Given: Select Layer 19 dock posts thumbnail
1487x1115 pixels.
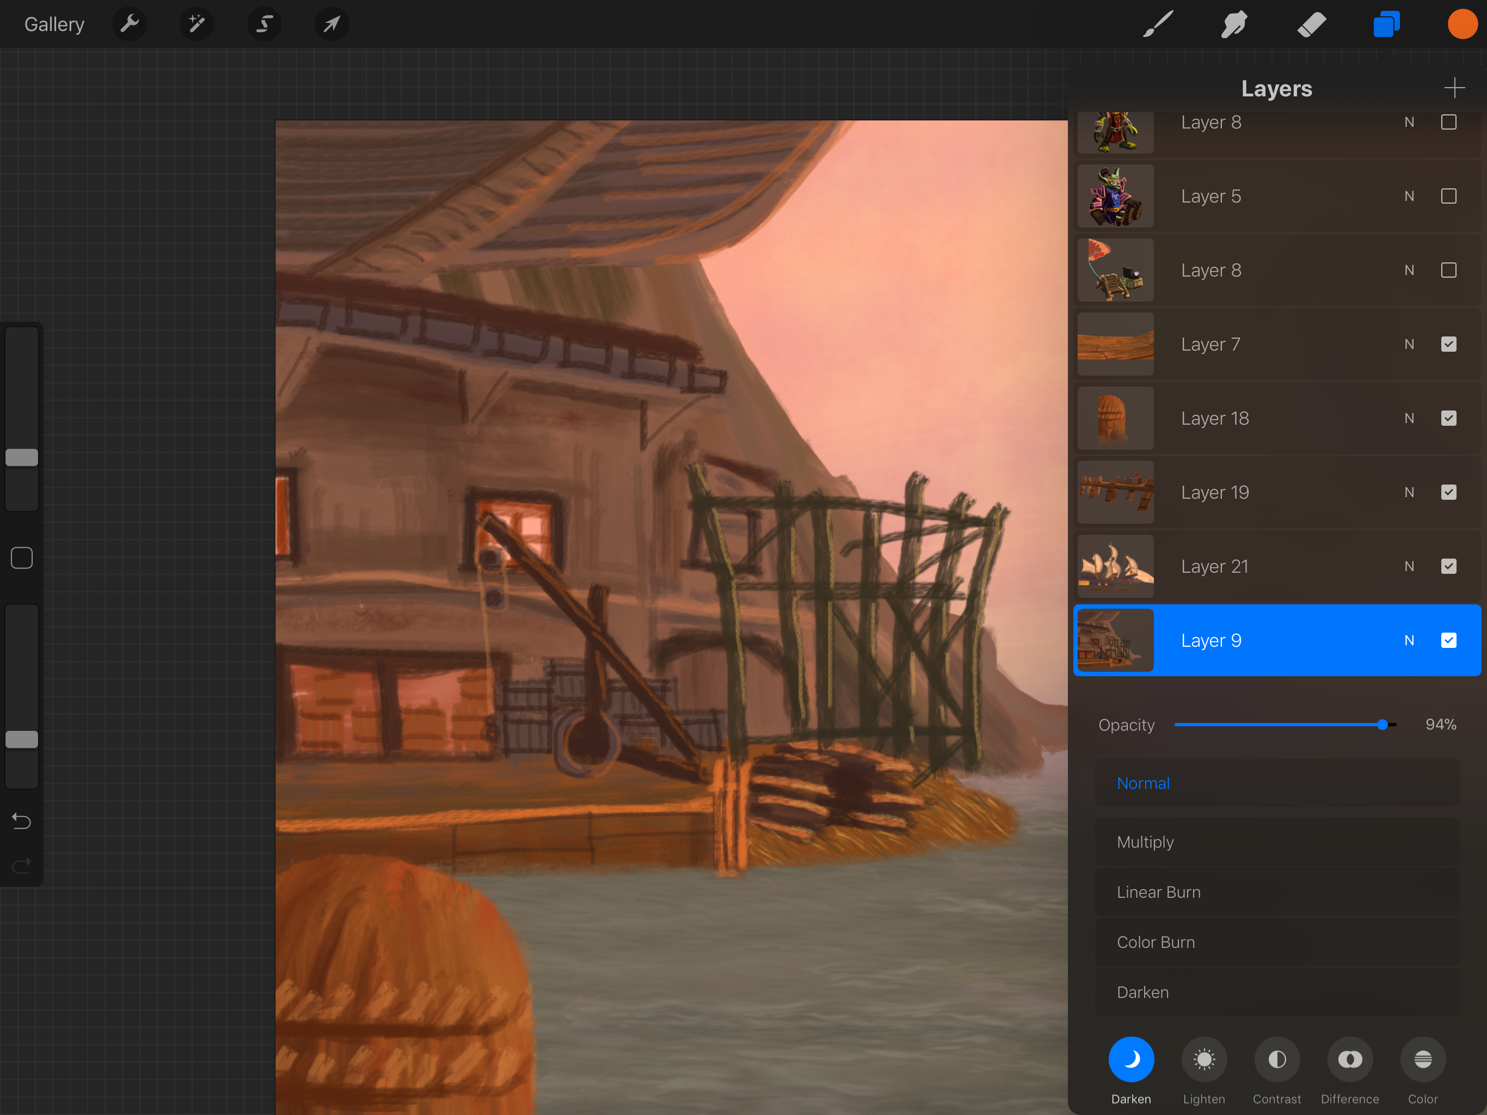Looking at the screenshot, I should (1115, 492).
